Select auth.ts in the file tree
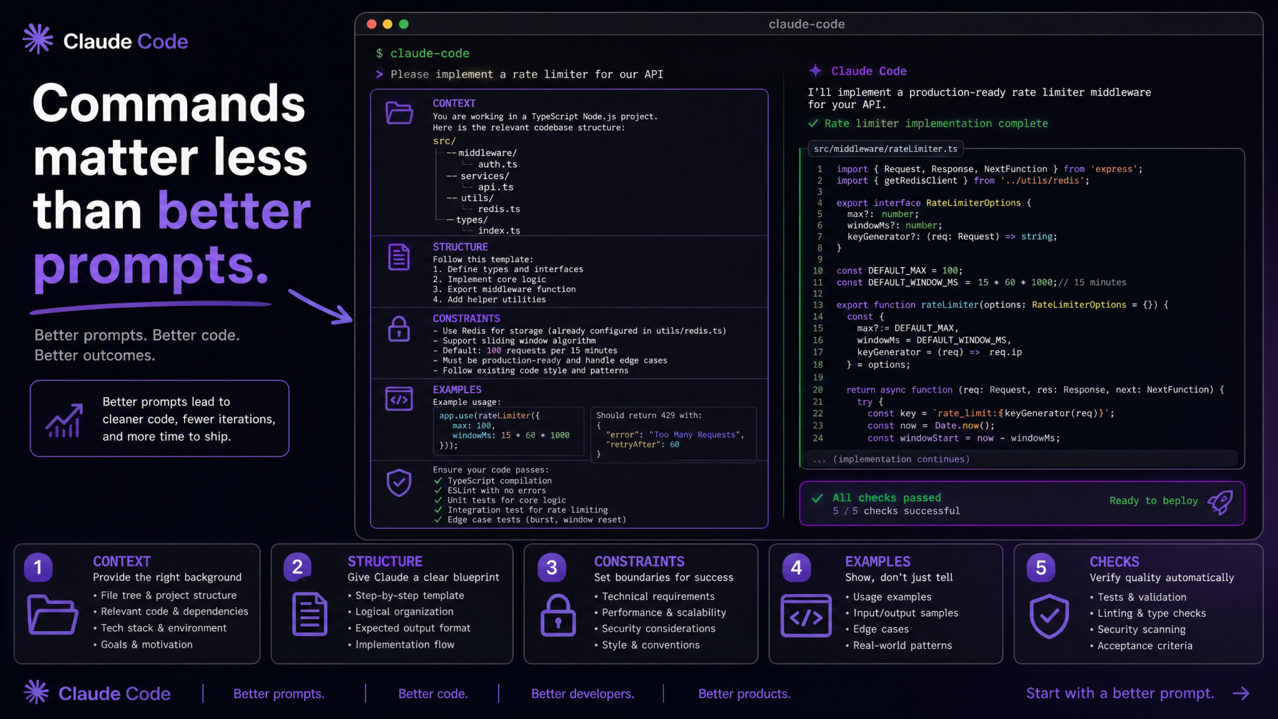This screenshot has width=1278, height=719. [x=497, y=165]
